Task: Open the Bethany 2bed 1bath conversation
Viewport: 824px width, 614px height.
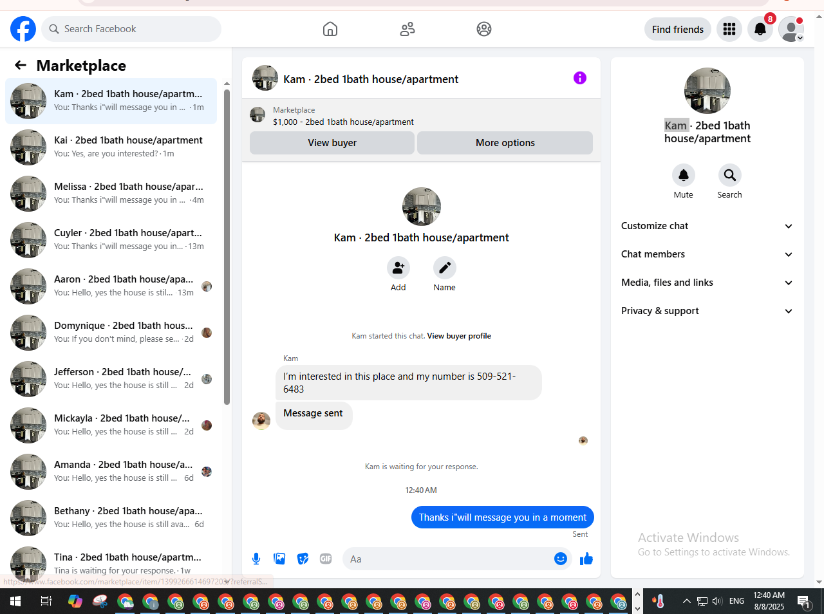Action: [111, 518]
